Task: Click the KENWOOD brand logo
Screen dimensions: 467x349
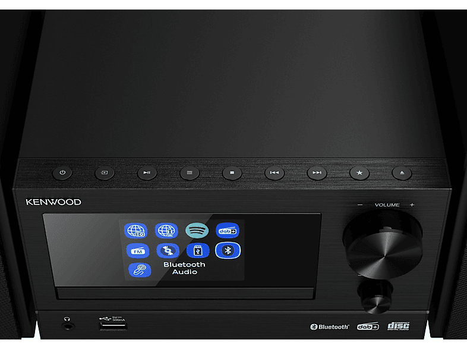Action: [53, 202]
